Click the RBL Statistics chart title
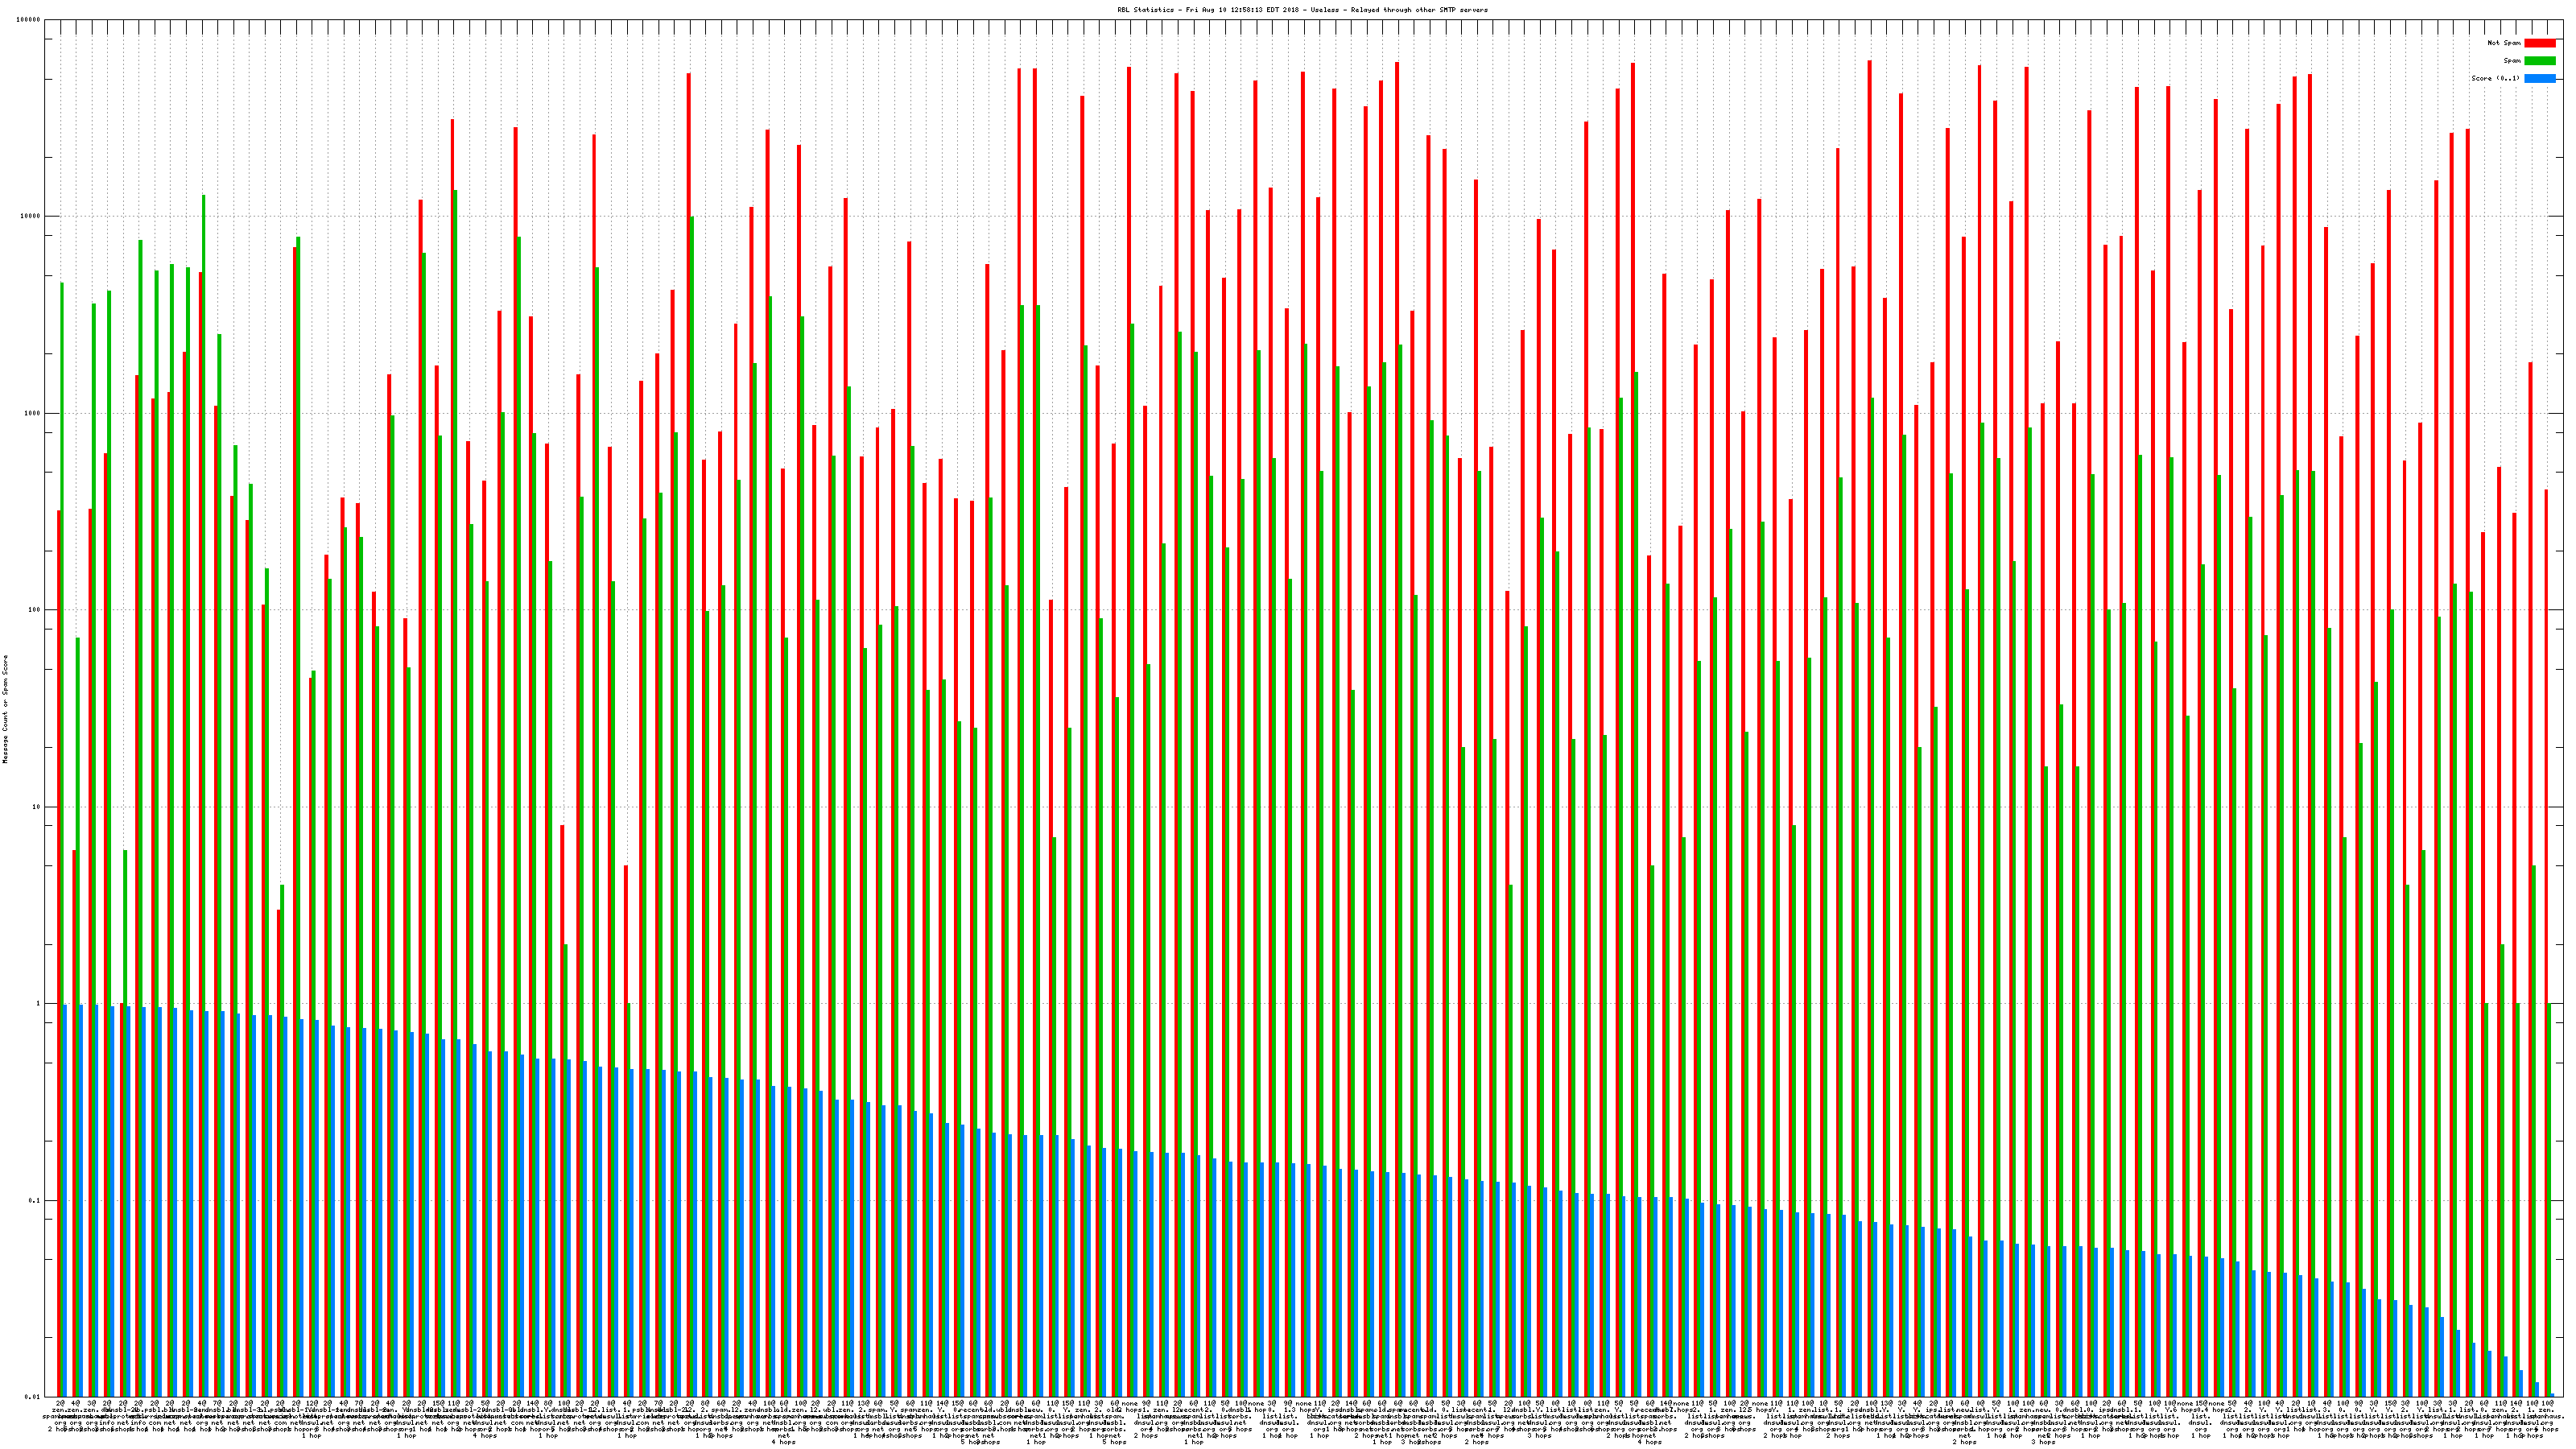Image resolution: width=2576 pixels, height=1449 pixels. point(1302,10)
